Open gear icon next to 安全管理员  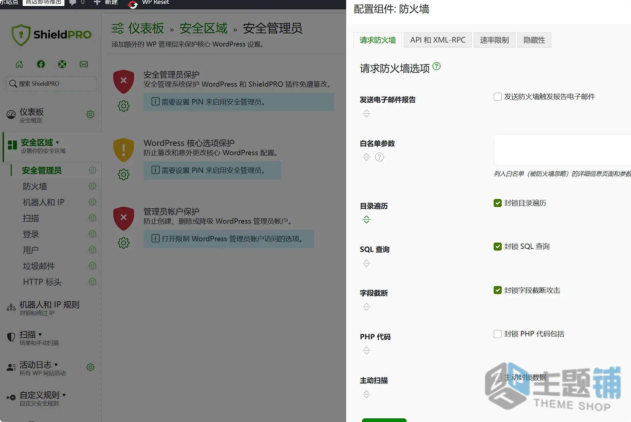92,170
